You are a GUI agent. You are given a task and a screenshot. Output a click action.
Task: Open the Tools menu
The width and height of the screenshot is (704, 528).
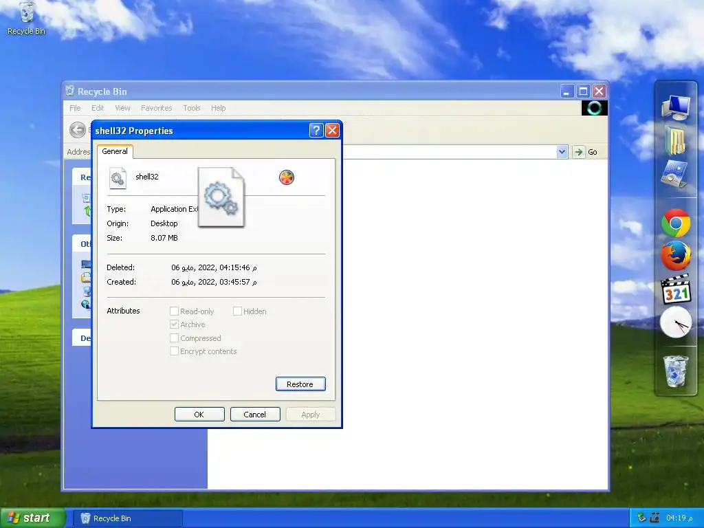tap(192, 108)
